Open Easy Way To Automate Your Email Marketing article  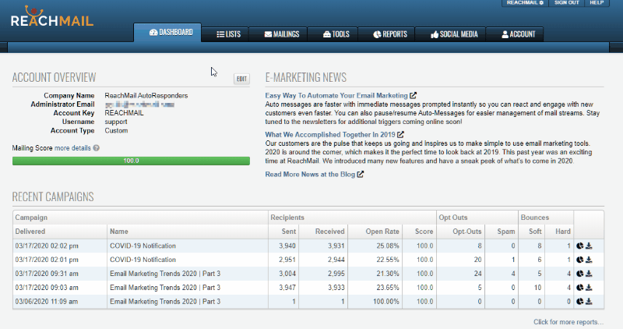coord(336,95)
